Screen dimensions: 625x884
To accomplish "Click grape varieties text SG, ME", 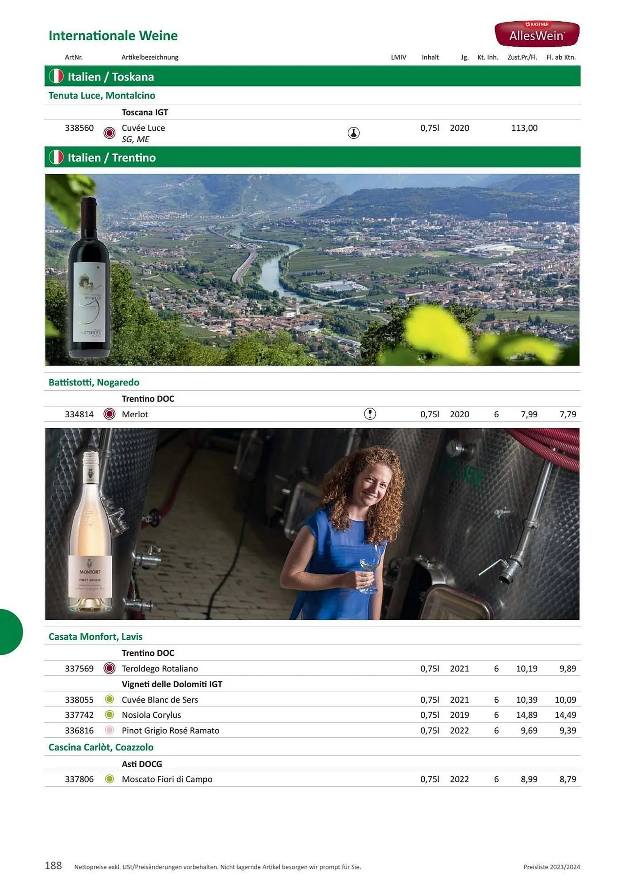I will tap(135, 139).
